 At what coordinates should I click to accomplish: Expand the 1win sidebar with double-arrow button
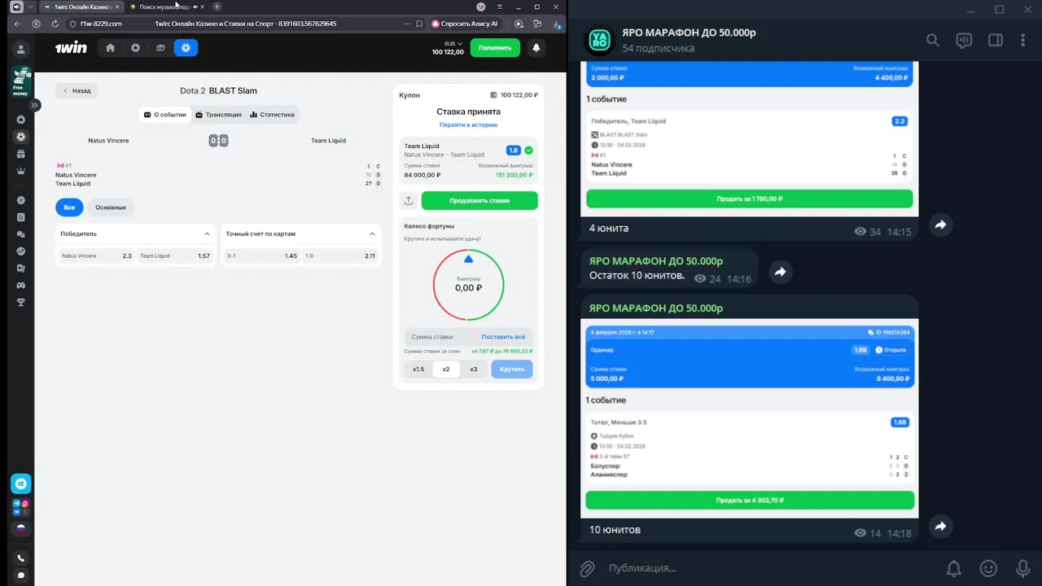point(35,105)
